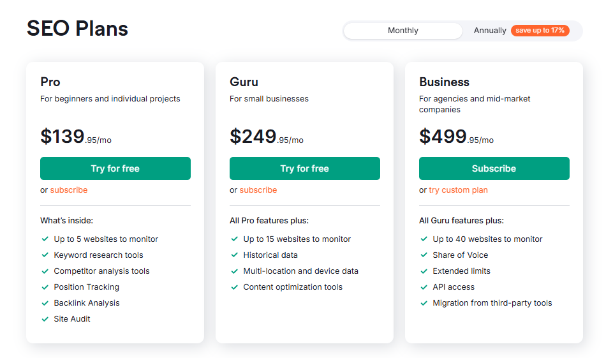This screenshot has height=358, width=613.
Task: Click the Guru plan title
Action: (244, 82)
